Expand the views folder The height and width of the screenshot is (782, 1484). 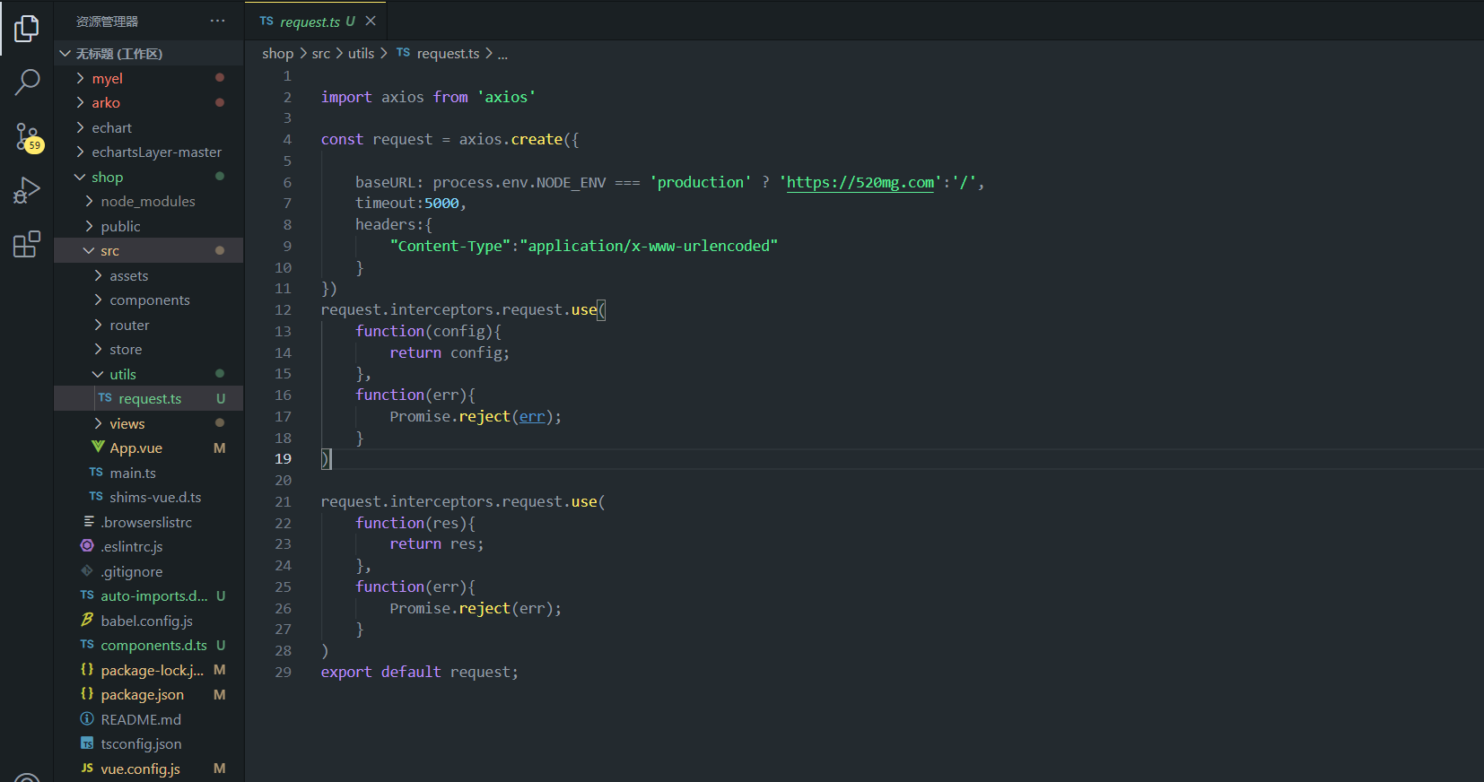[x=149, y=423]
